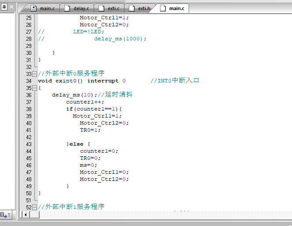The width and height of the screenshot is (292, 226).
Task: Click the modified file icon on first main.c tab
Action: [x=33, y=8]
